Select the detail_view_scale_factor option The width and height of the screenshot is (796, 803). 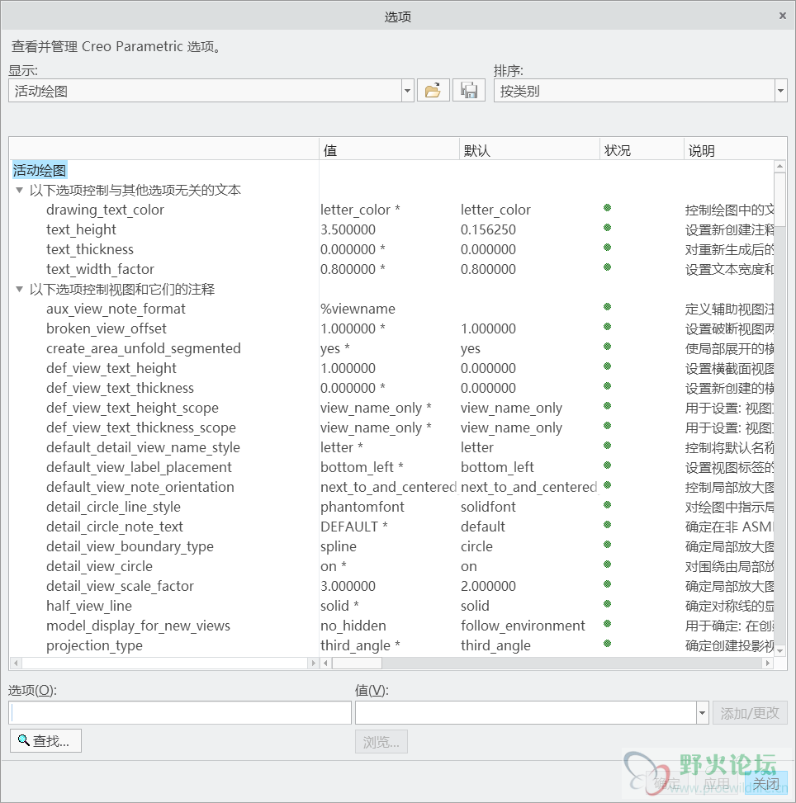[x=120, y=587]
